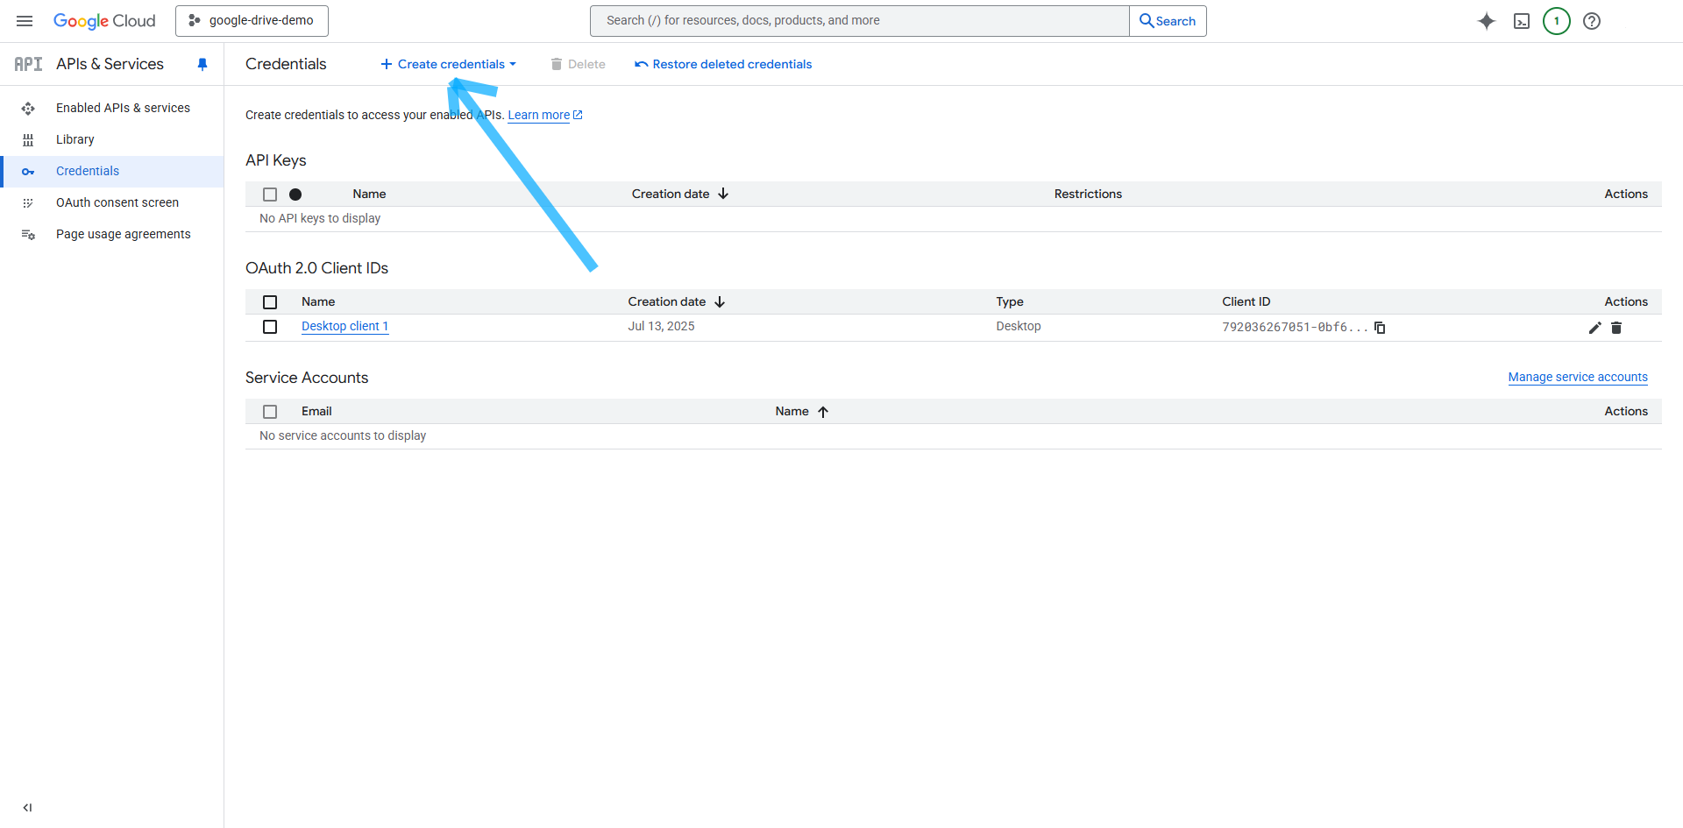Click the APIs & Services API icon
Viewport: 1683px width, 828px height.
point(28,64)
